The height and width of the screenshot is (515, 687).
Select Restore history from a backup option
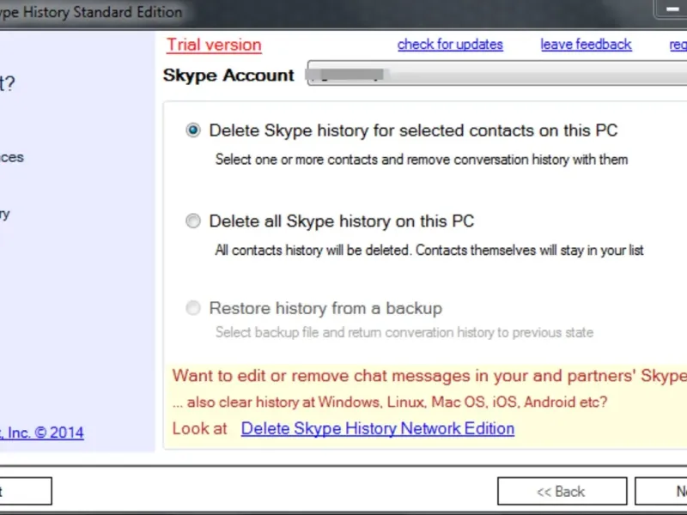tap(193, 308)
